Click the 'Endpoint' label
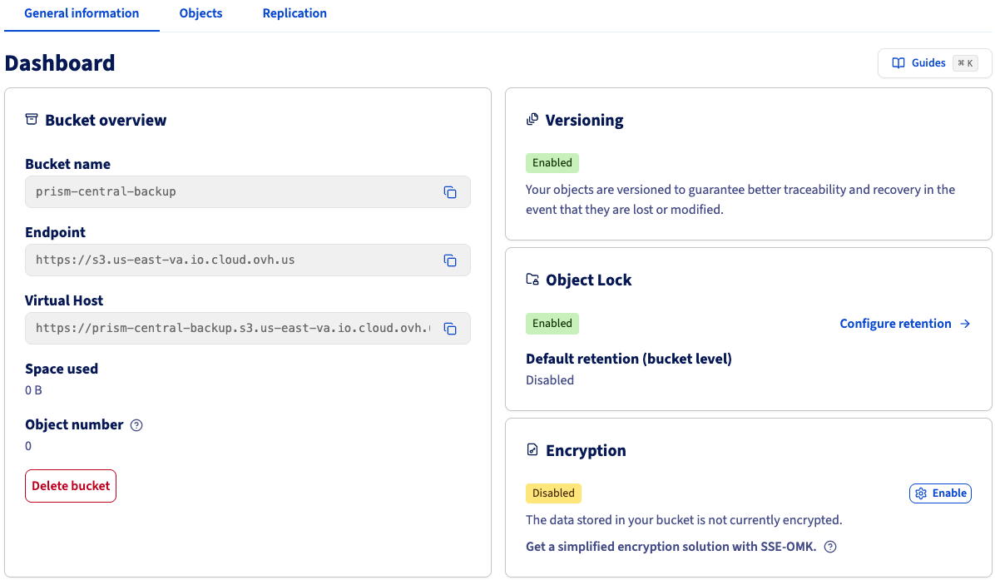Screen dimensions: 995x580 click(x=55, y=232)
